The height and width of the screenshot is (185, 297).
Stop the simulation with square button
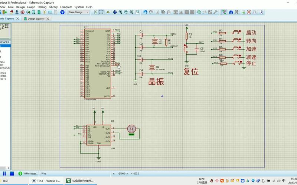point(12,173)
